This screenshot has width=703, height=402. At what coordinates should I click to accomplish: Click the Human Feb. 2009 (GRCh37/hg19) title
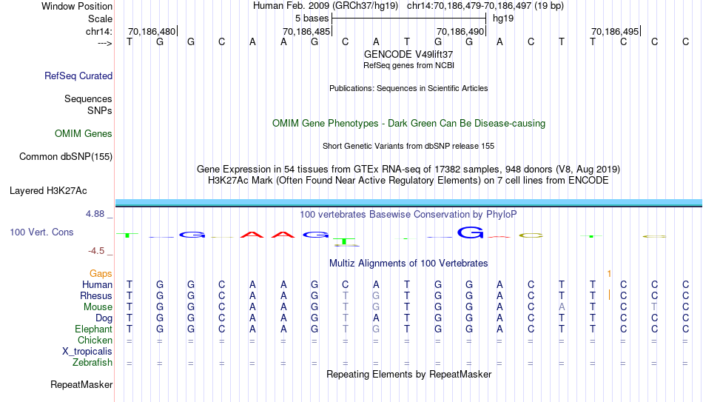coord(326,6)
